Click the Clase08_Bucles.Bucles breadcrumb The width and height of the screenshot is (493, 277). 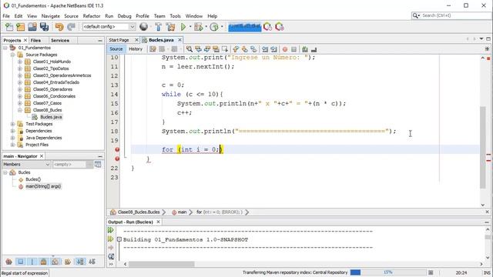point(139,212)
